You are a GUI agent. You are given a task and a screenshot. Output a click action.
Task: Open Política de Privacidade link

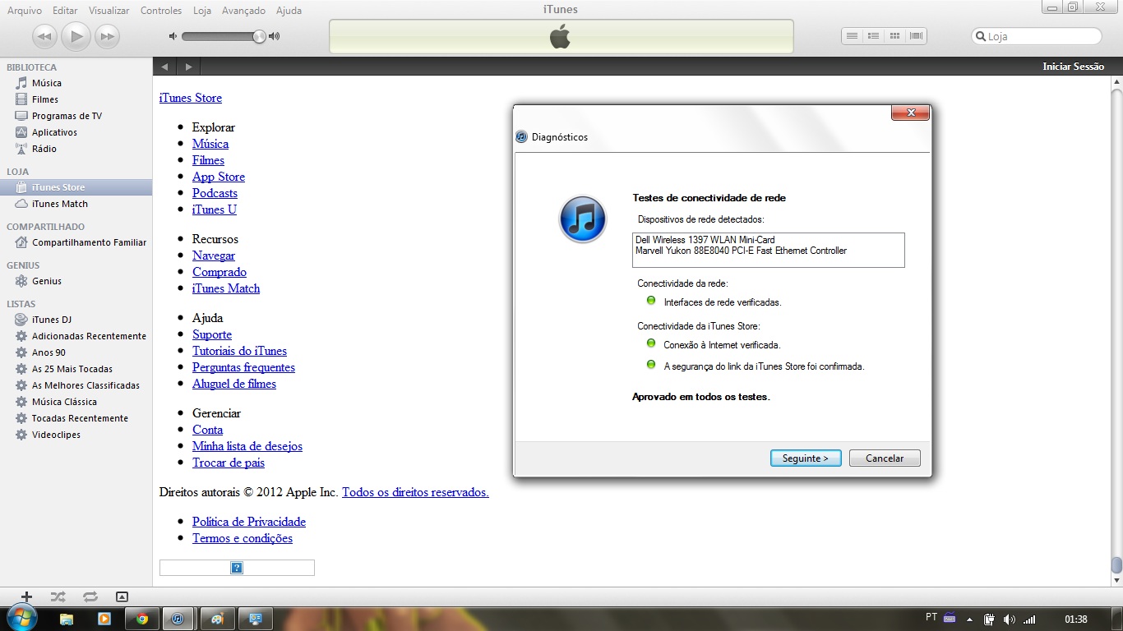(249, 522)
